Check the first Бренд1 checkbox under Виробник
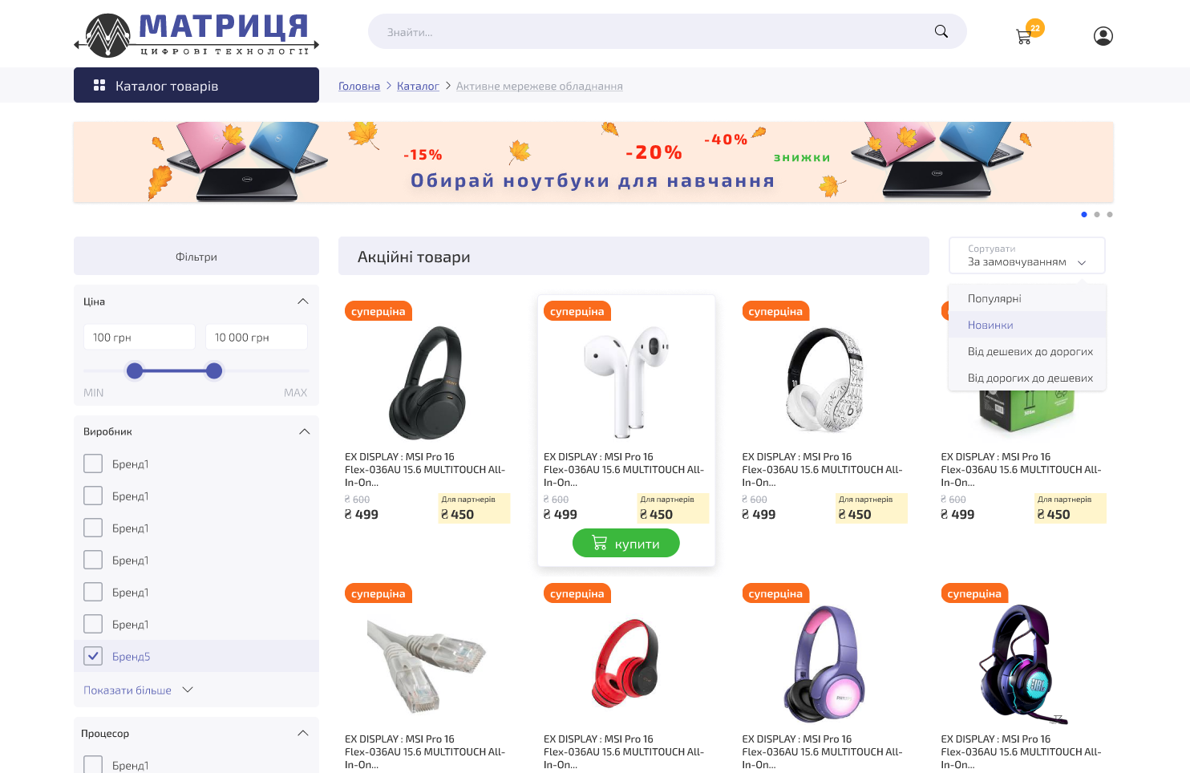The width and height of the screenshot is (1190, 773). pos(93,463)
